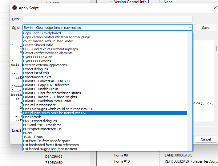Click '[REFR:00032AE9]' value in background window

[177, 161]
